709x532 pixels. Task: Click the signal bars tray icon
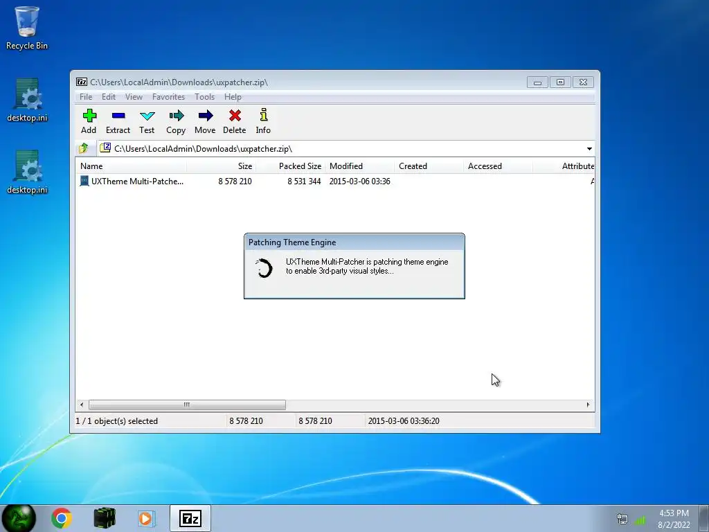(640, 520)
